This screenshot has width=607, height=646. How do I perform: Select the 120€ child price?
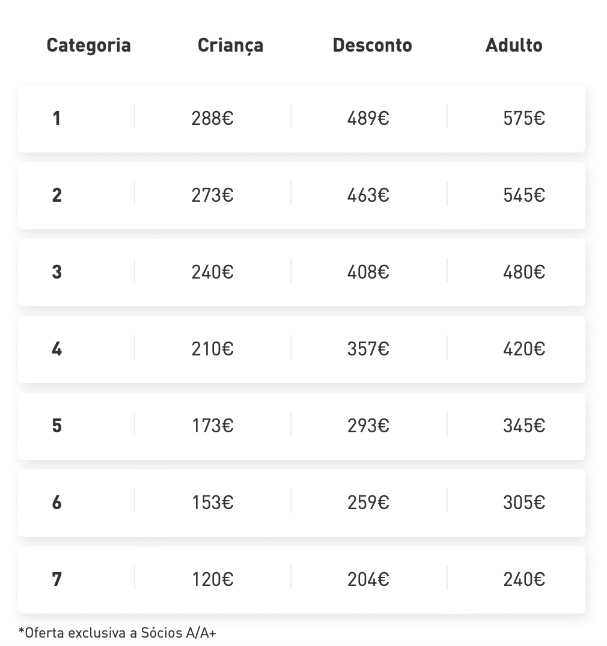[213, 579]
